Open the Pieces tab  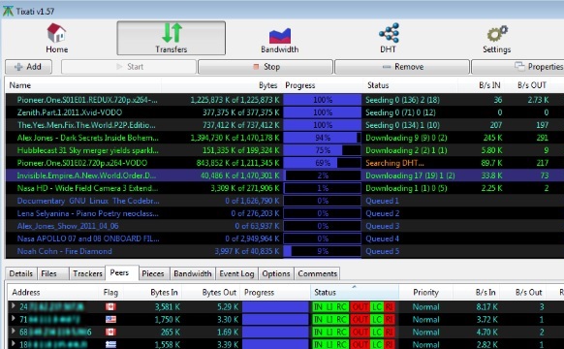[x=153, y=273]
